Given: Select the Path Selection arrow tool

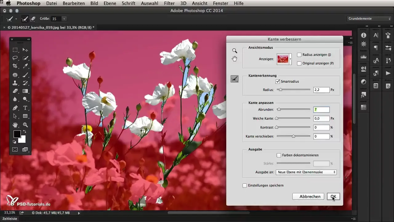Looking at the screenshot, I should tap(15, 116).
